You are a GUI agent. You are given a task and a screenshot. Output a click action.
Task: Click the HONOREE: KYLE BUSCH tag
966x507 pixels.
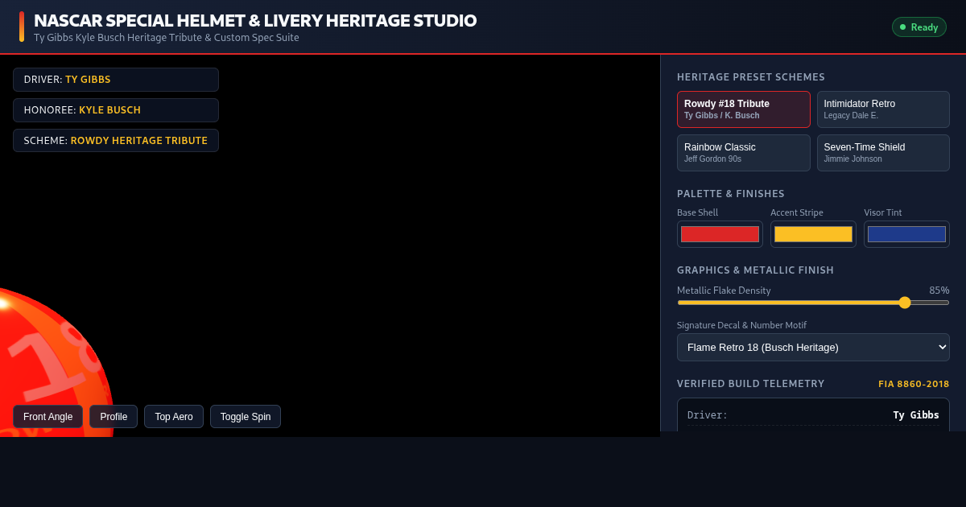(x=116, y=110)
